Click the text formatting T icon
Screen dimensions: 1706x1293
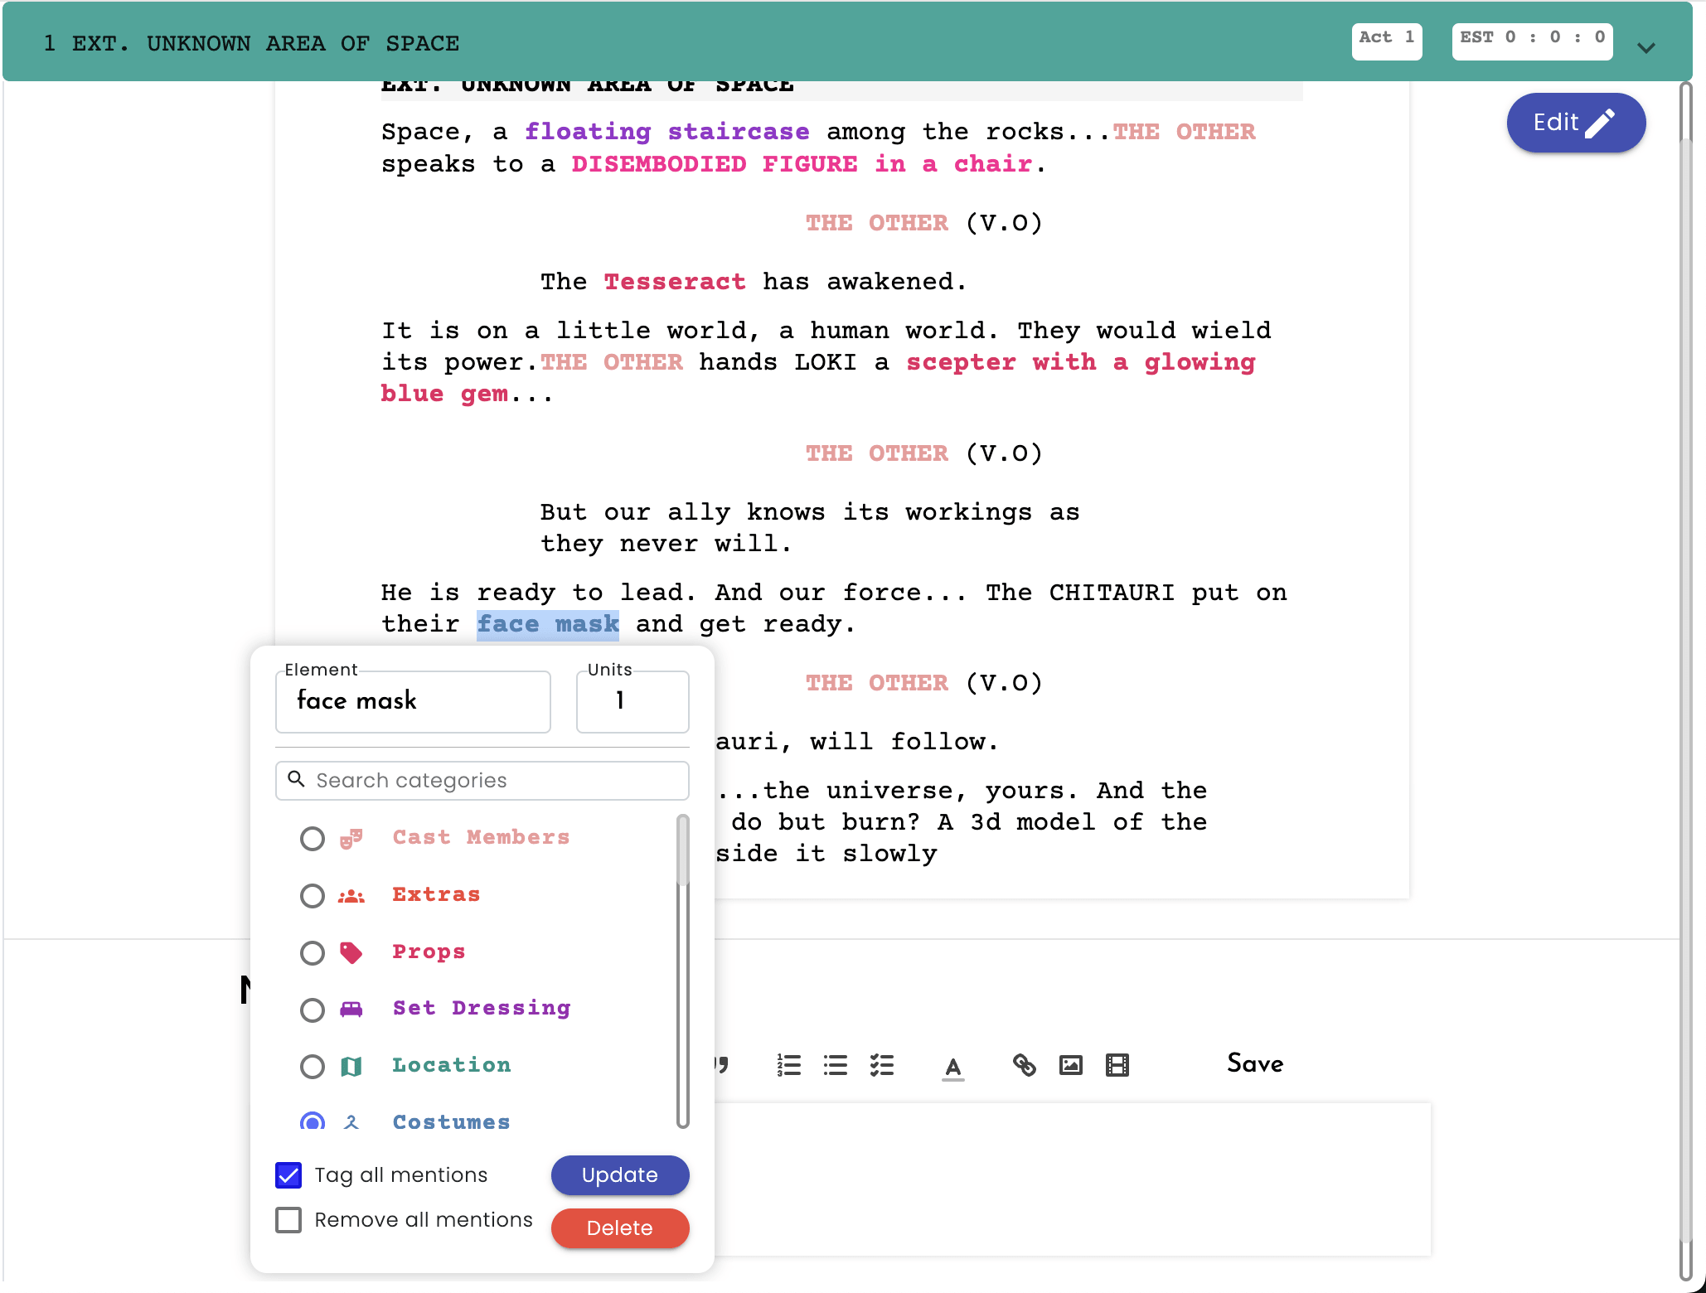[x=953, y=1066]
